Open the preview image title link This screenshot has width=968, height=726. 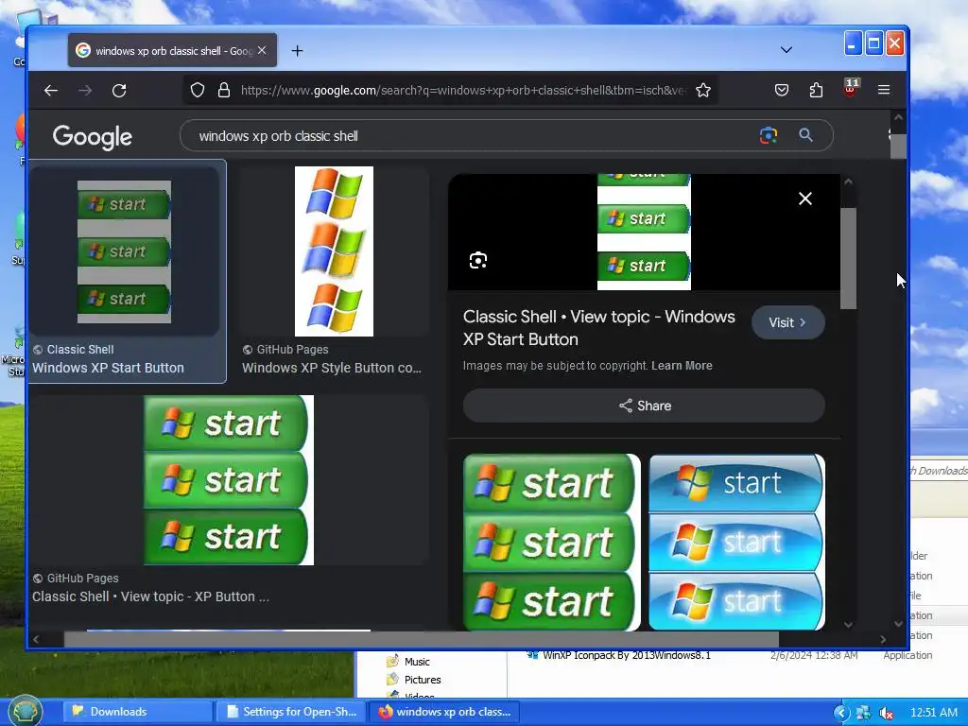(x=598, y=328)
